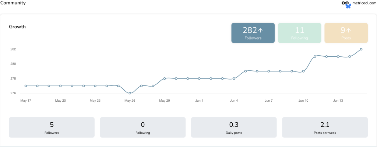Click the final data point at 282
The image size is (377, 147).
click(361, 49)
